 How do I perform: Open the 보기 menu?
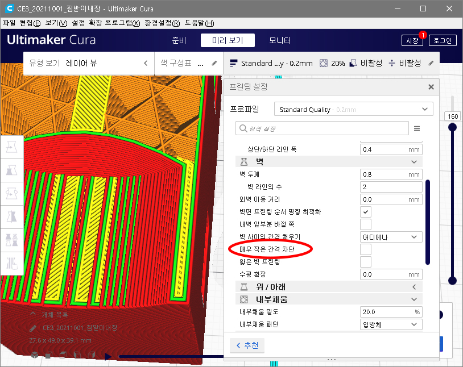[x=56, y=23]
